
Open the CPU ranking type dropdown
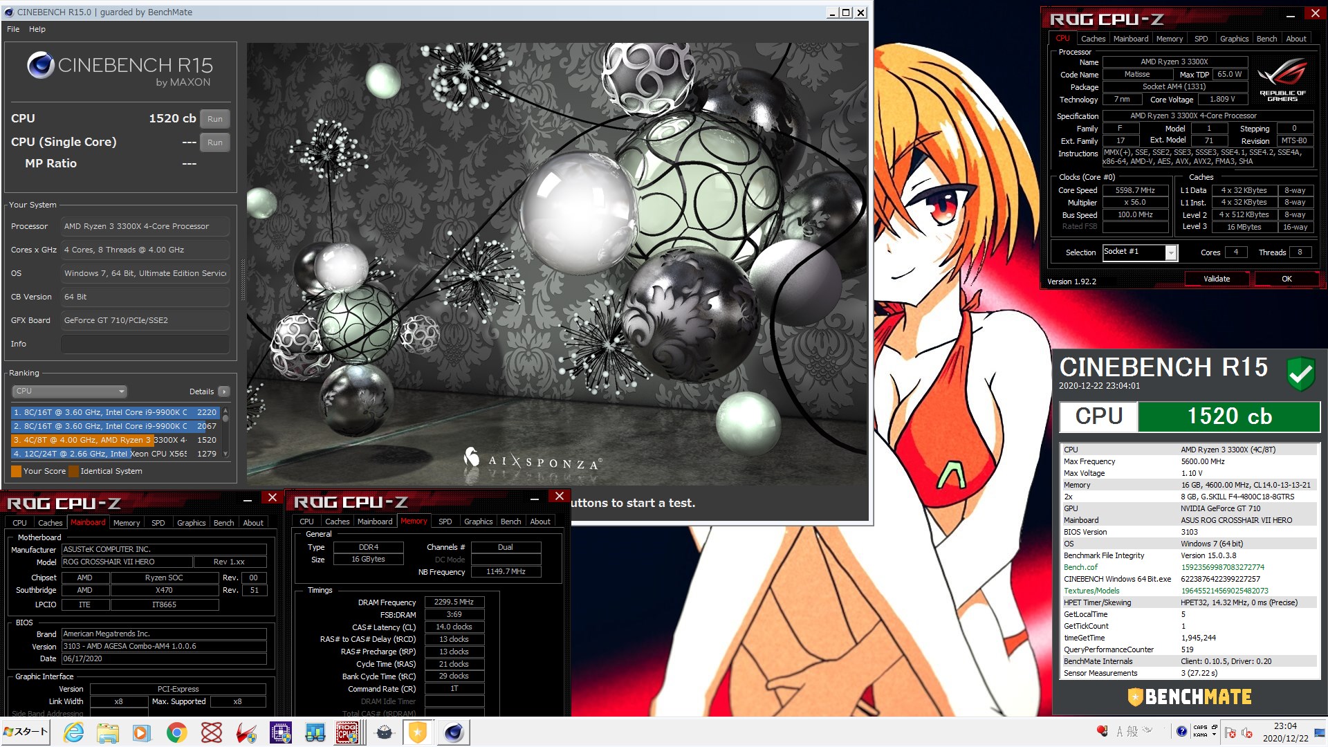click(x=69, y=391)
